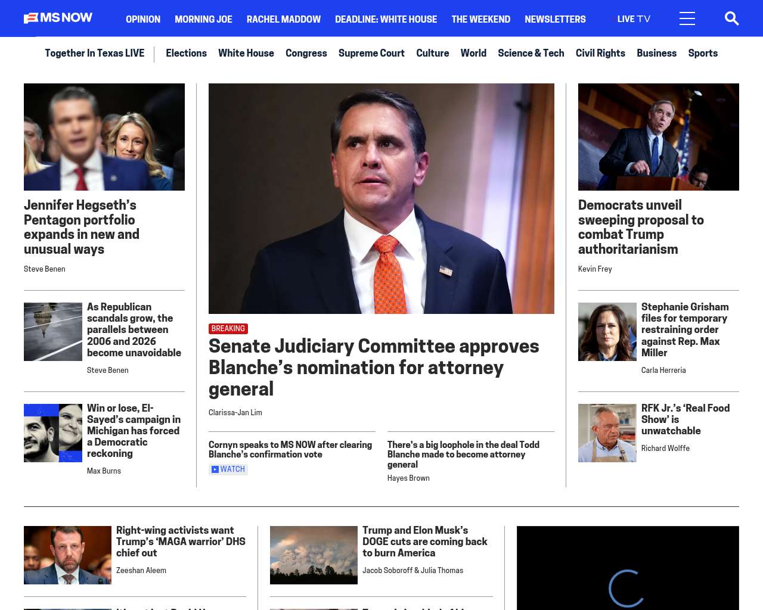Click the MS NOW logo

[58, 18]
